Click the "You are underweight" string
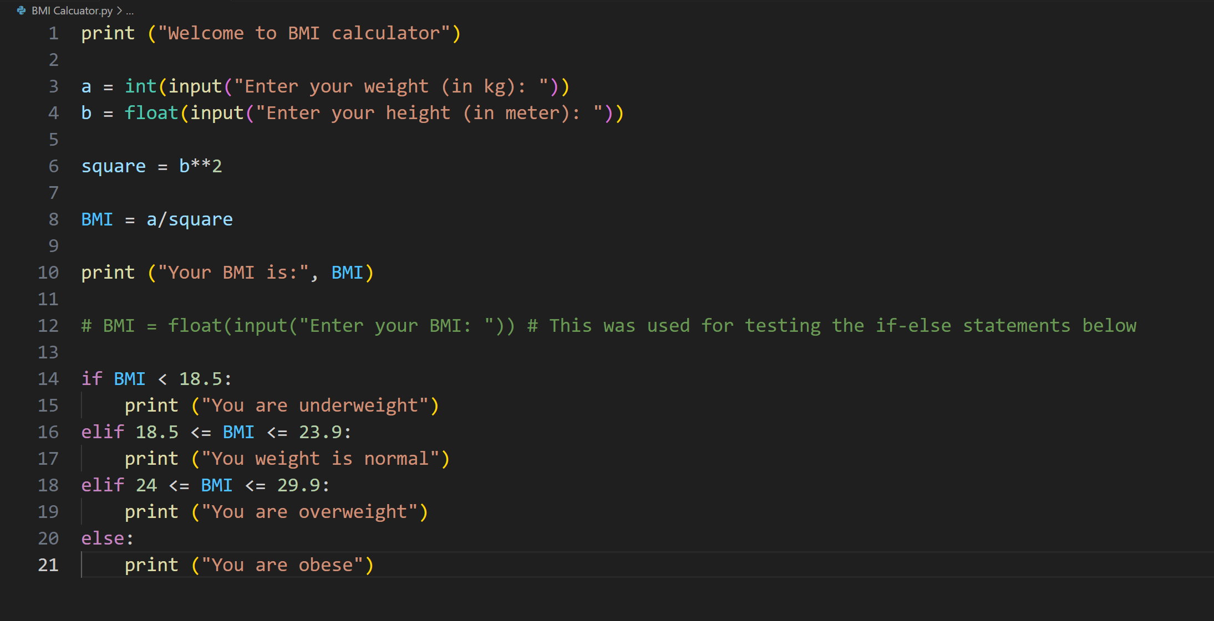The height and width of the screenshot is (621, 1214). [x=314, y=406]
